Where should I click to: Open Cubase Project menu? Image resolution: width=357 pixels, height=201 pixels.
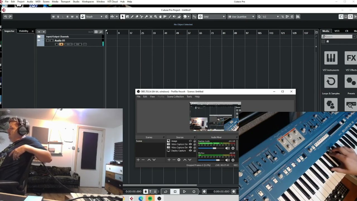21,2
